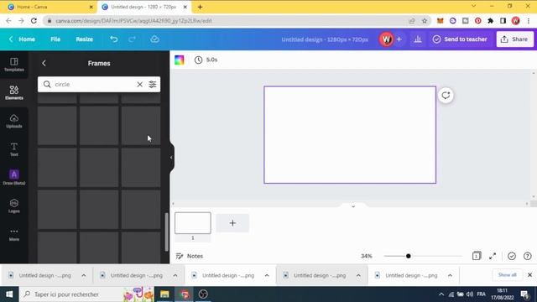Reload the browser page
The width and height of the screenshot is (537, 302).
[x=34, y=21]
